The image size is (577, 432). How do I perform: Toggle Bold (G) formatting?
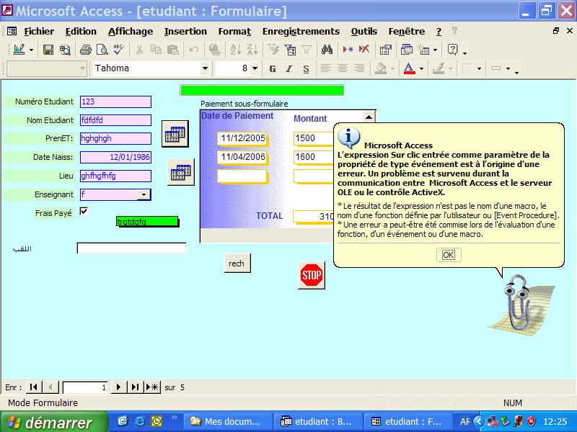273,68
